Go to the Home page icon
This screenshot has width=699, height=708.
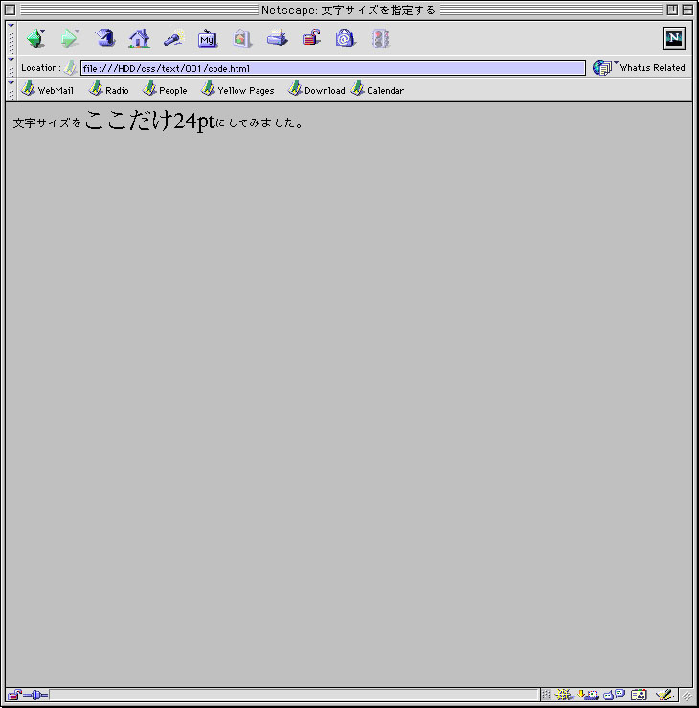tap(139, 38)
